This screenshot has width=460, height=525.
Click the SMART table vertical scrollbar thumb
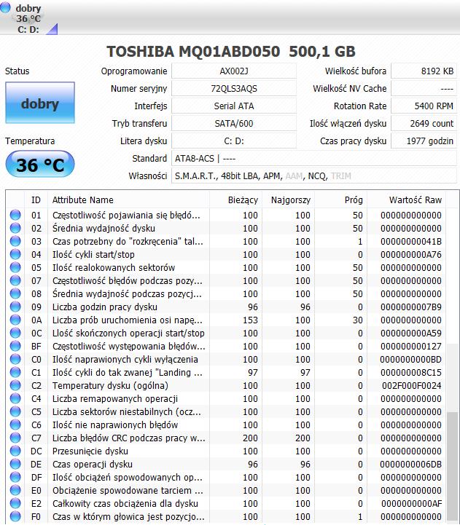coord(453,467)
